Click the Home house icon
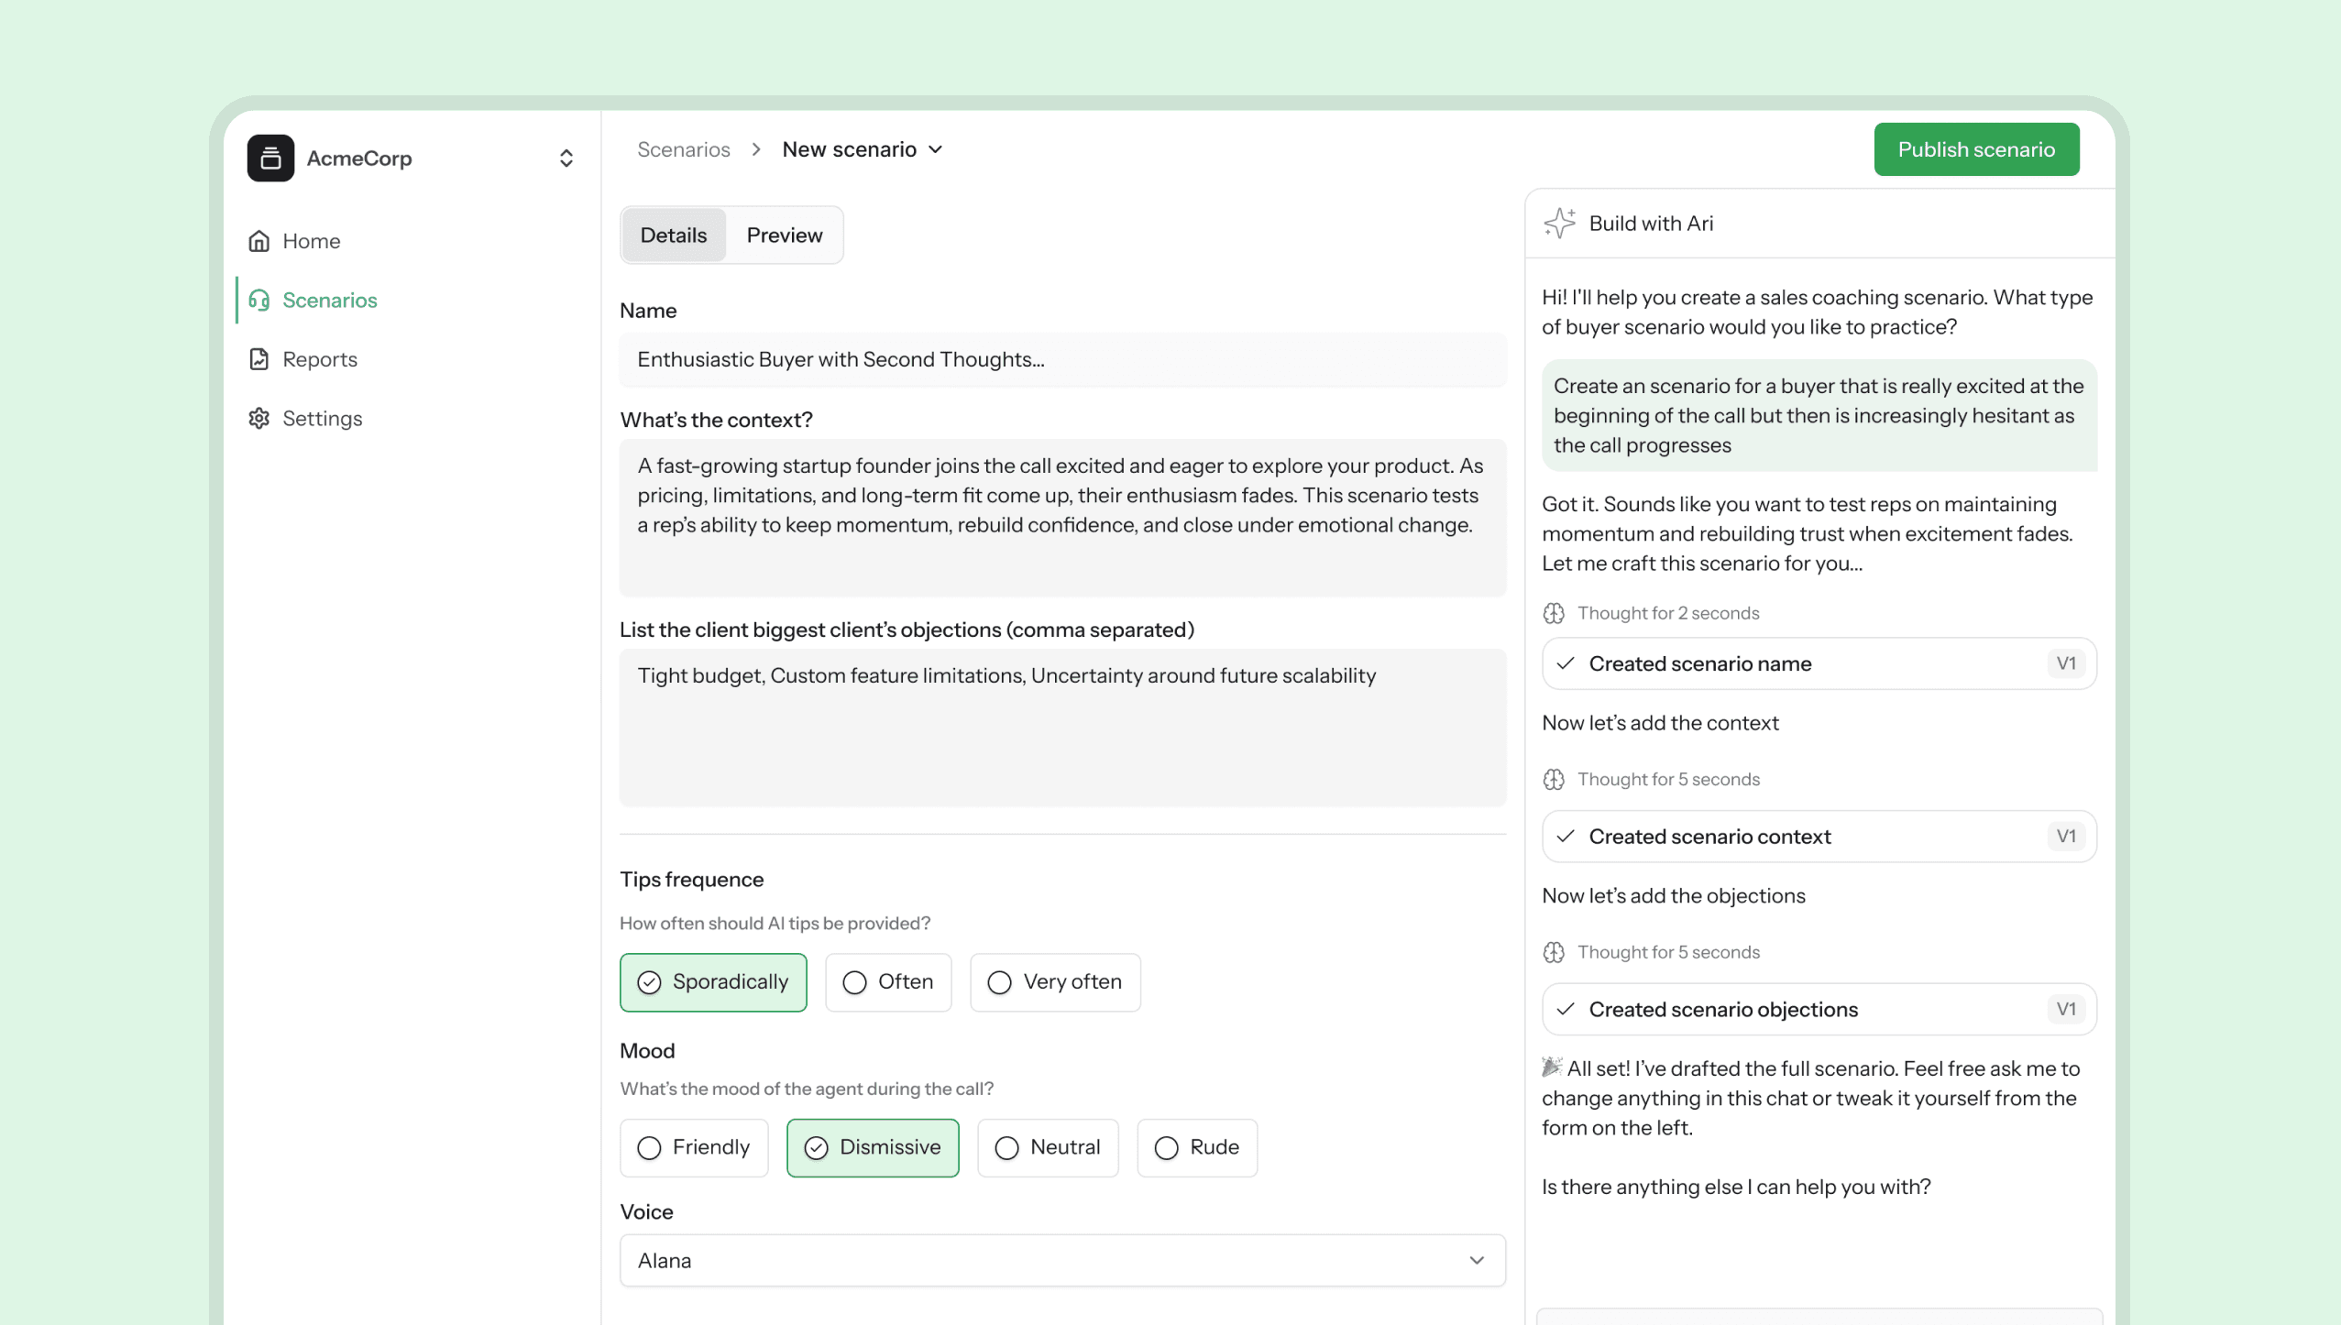The width and height of the screenshot is (2341, 1325). [x=259, y=241]
